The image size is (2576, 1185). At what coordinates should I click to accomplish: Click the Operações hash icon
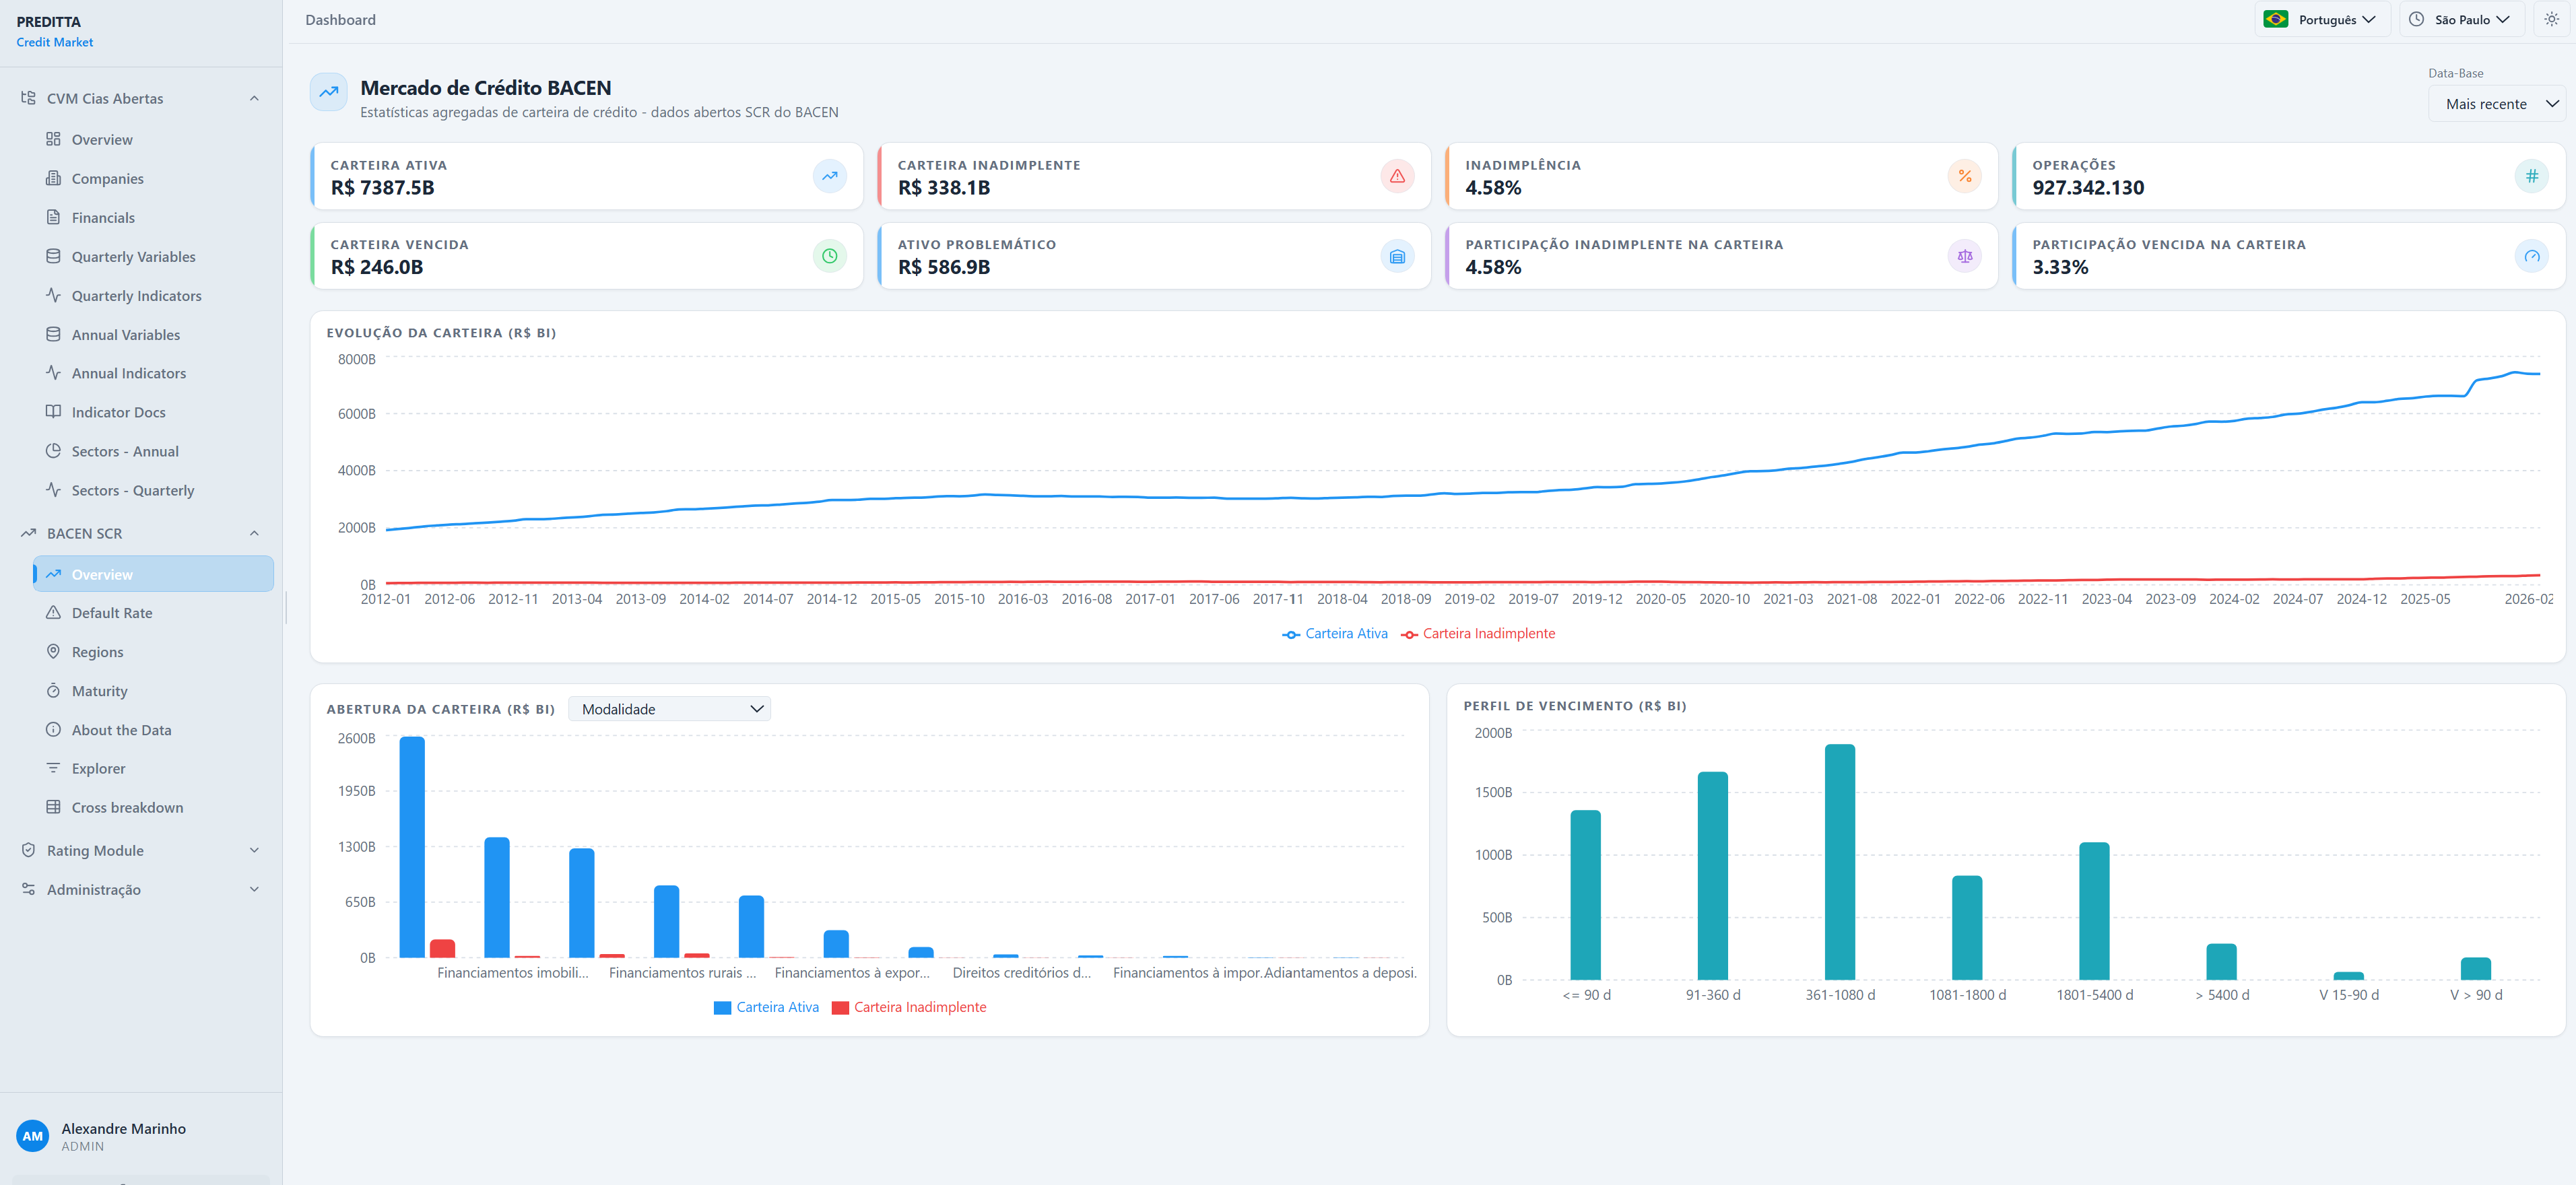tap(2531, 176)
